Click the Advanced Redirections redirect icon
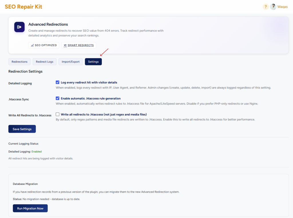This screenshot has height=218, width=293. point(19,27)
